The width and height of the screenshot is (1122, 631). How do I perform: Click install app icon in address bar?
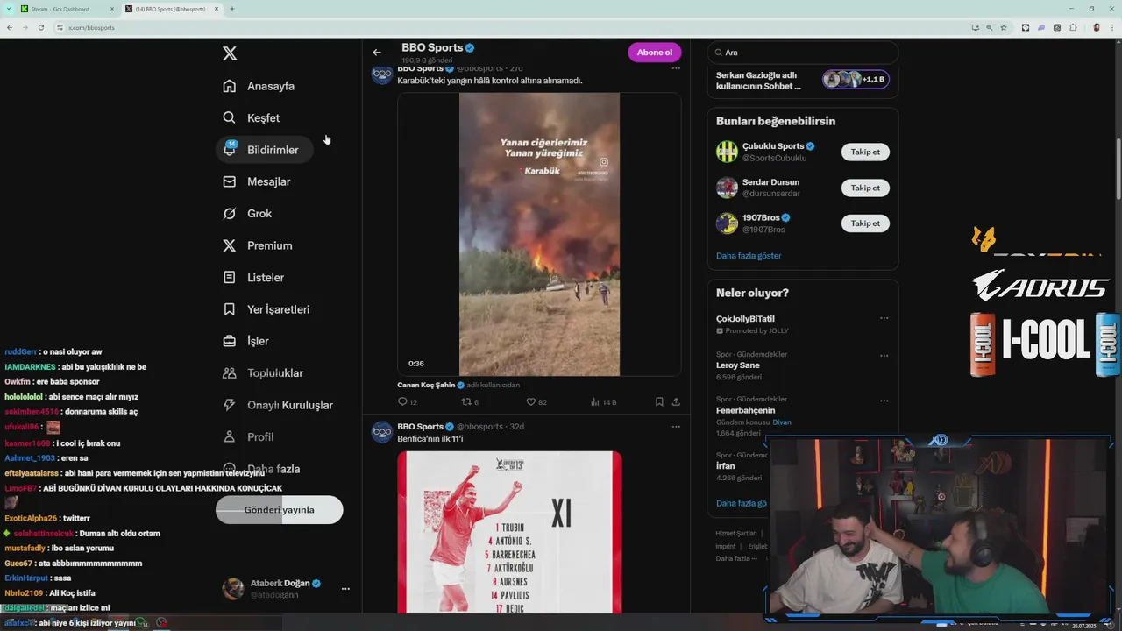[975, 27]
